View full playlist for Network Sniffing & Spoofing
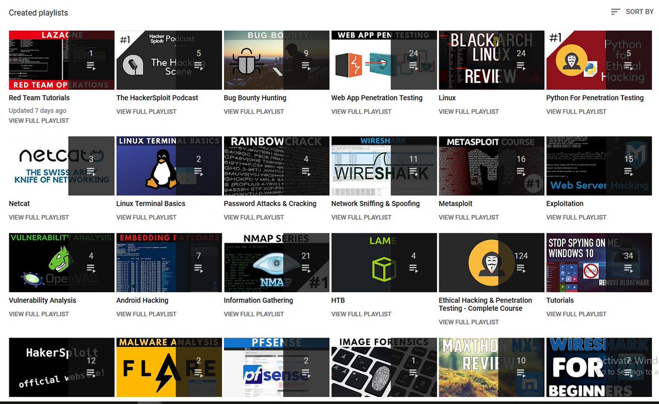 pyautogui.click(x=361, y=217)
